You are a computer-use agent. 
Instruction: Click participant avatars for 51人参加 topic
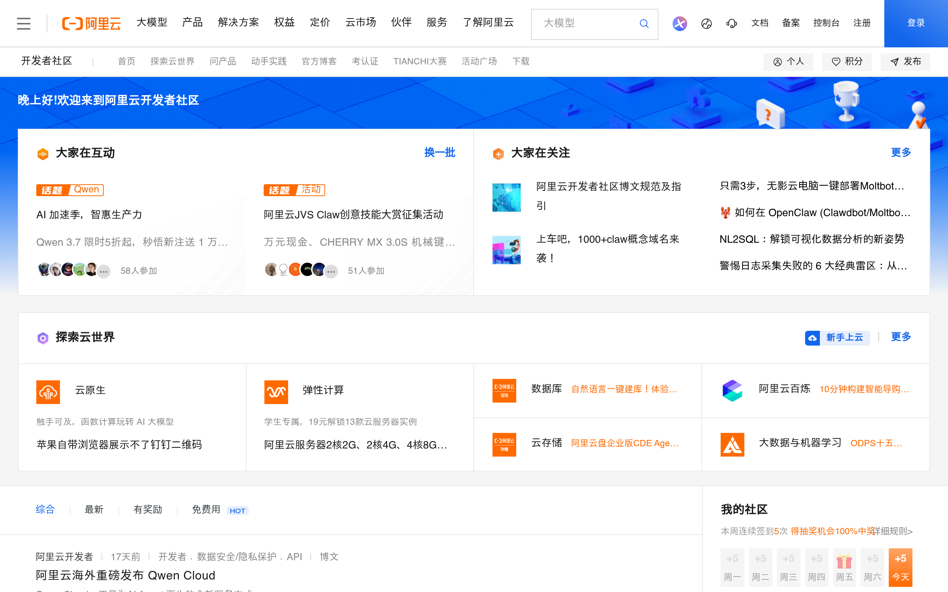point(301,270)
